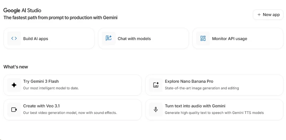Open the Build AI apps label
Screen dimensions: 286x140
(35, 39)
